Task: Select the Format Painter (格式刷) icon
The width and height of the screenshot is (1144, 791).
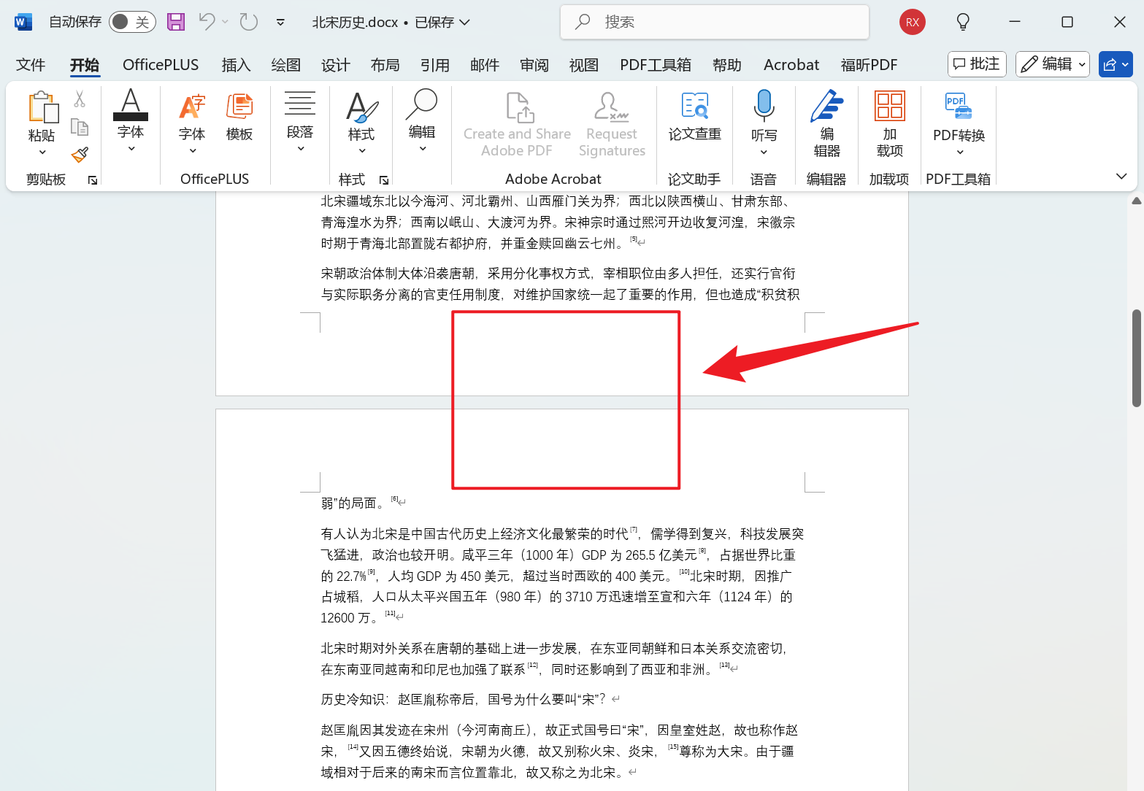Action: point(80,155)
